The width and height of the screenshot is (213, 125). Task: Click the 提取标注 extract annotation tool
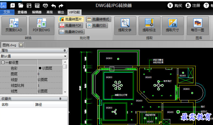[150, 26]
